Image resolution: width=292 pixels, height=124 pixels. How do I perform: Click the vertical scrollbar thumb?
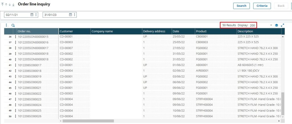(283, 103)
